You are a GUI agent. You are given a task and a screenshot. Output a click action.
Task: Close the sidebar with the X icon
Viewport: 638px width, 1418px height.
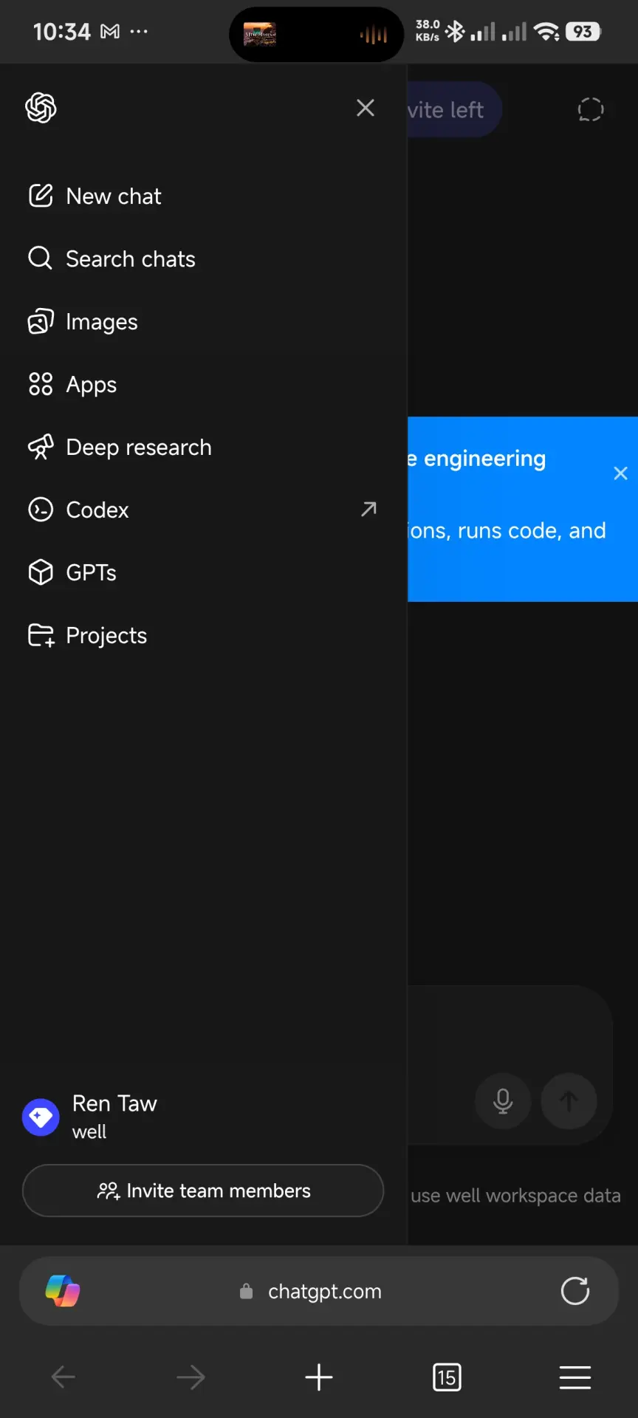tap(366, 108)
